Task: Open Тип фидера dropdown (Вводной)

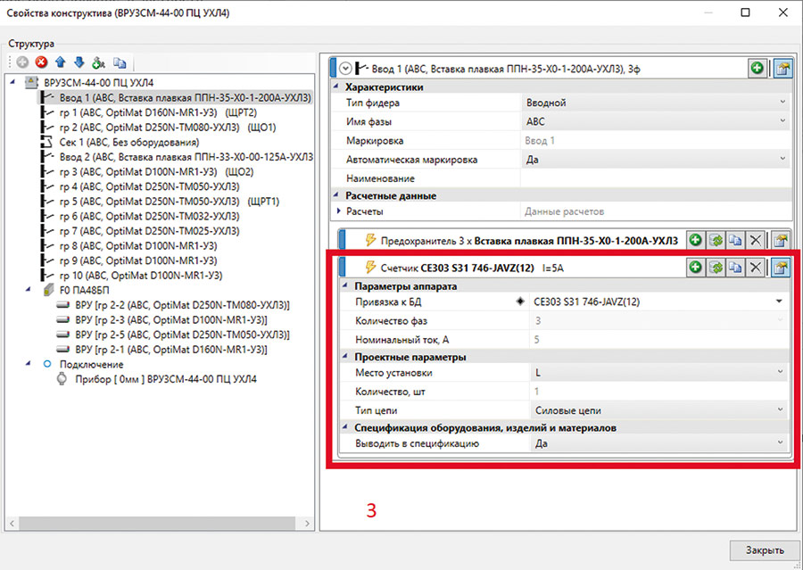Action: 782,103
